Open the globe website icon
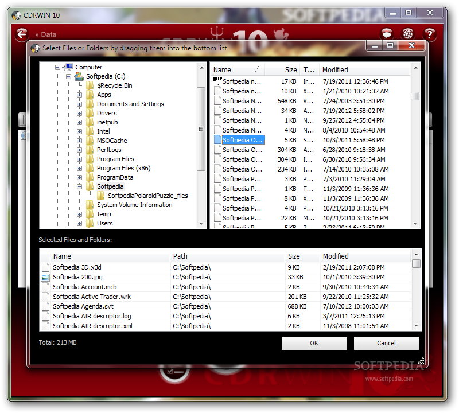 tap(408, 34)
